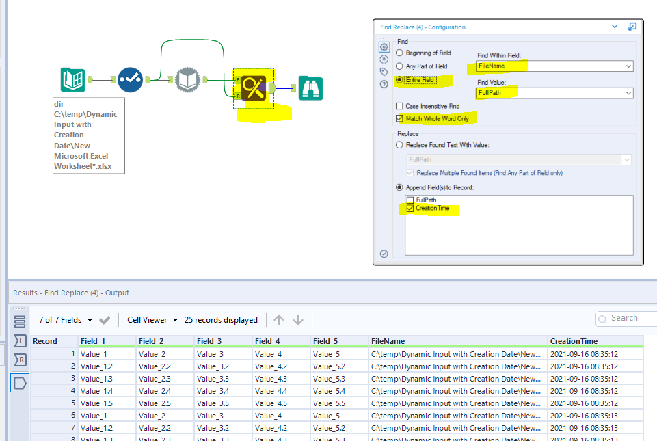Click the directory tool annotation text
657x441 pixels.
(x=88, y=135)
